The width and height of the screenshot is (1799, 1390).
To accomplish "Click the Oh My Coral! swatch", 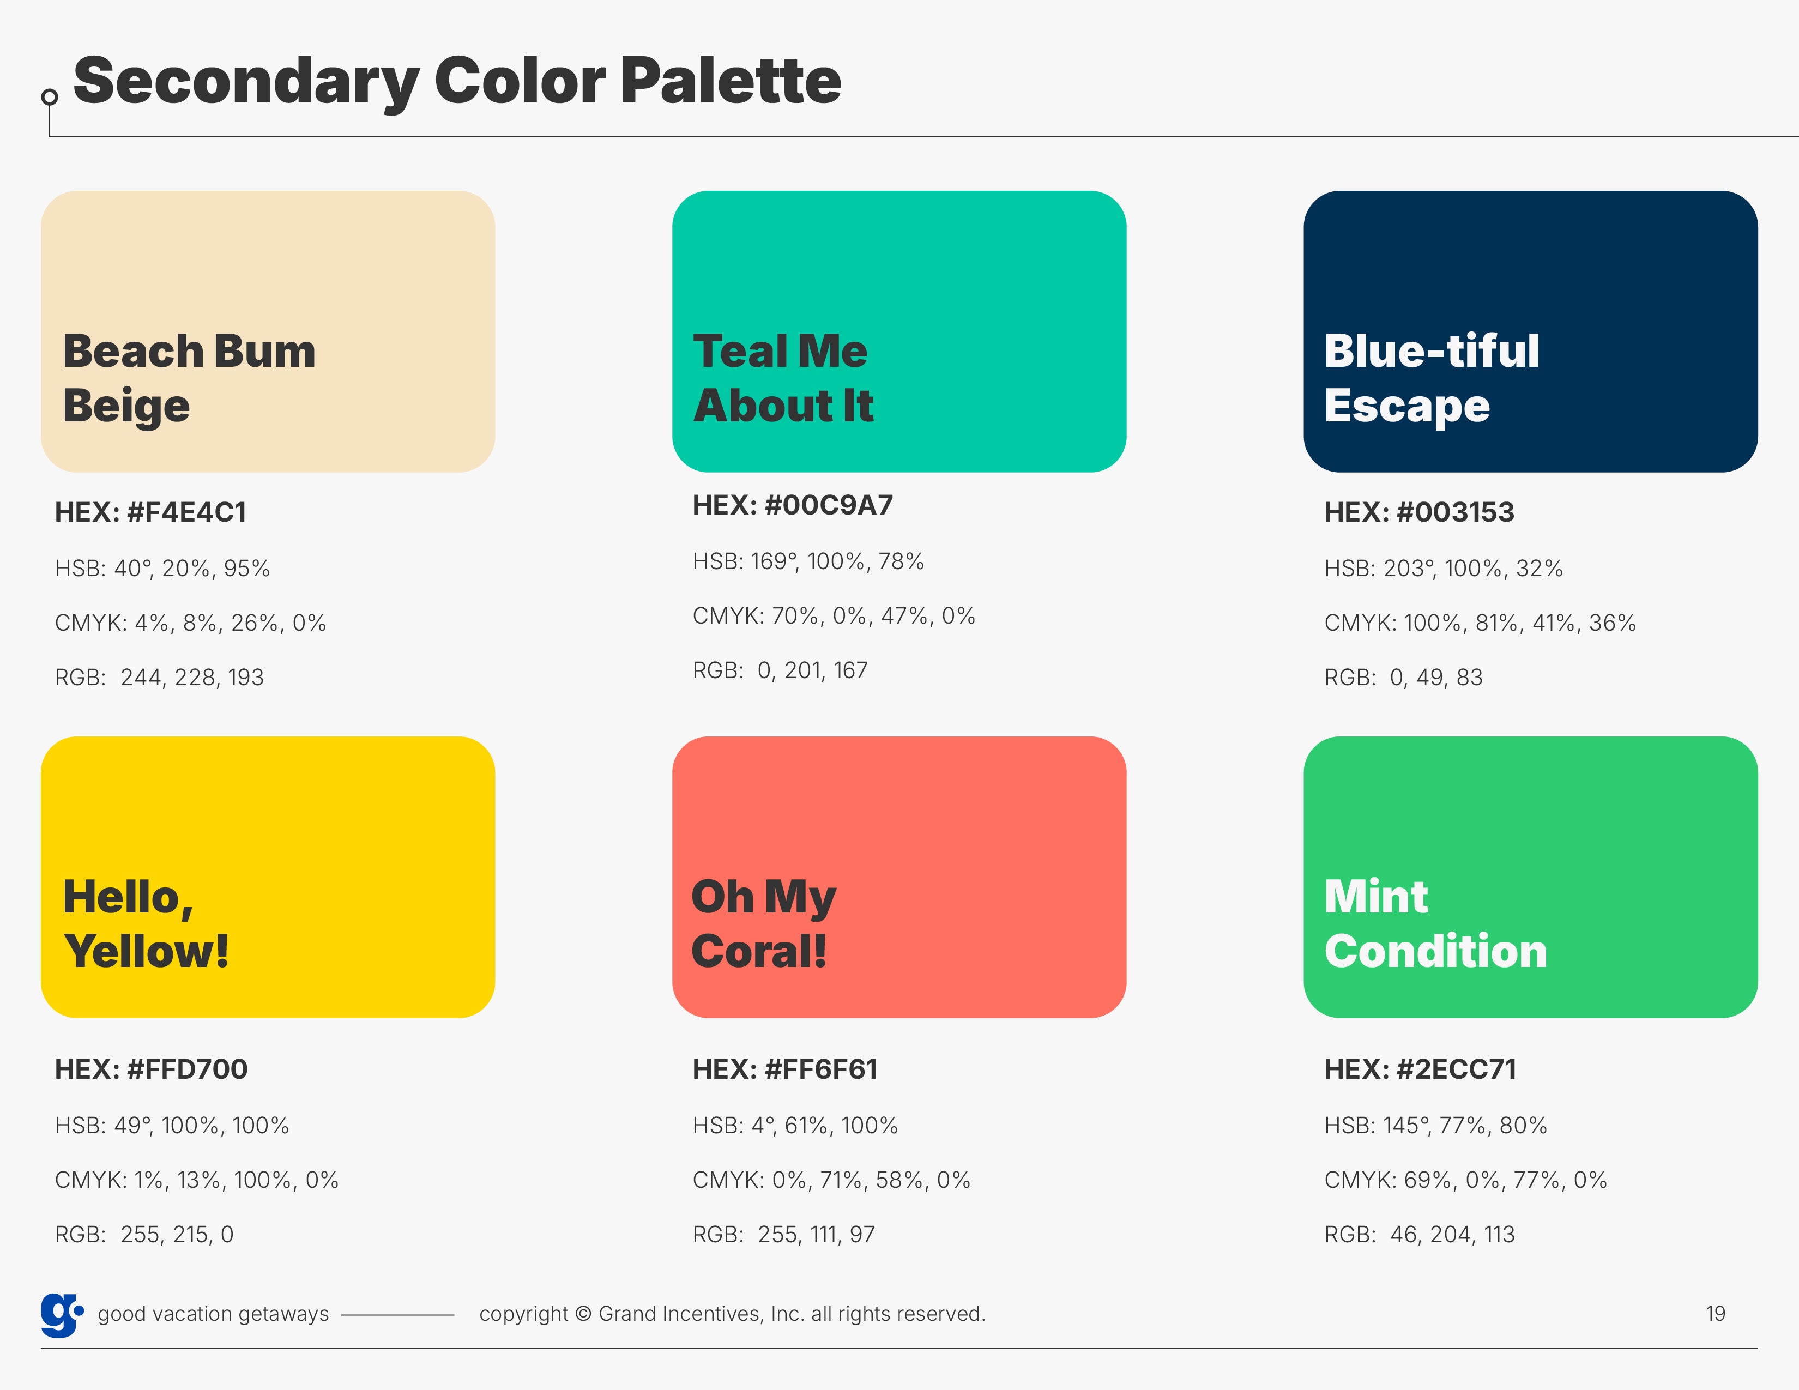I will tap(898, 876).
